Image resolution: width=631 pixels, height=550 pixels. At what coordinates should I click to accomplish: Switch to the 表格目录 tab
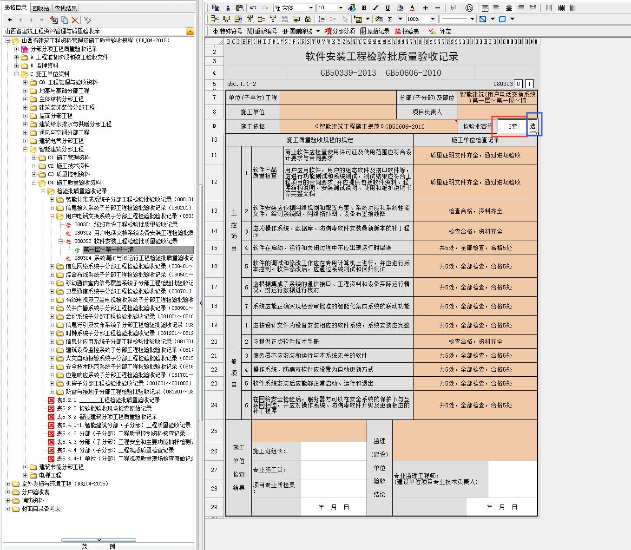tap(15, 8)
